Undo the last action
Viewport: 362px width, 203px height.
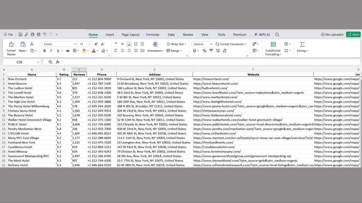tap(45, 34)
